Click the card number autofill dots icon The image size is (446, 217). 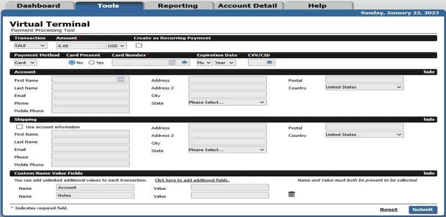pos(172,63)
